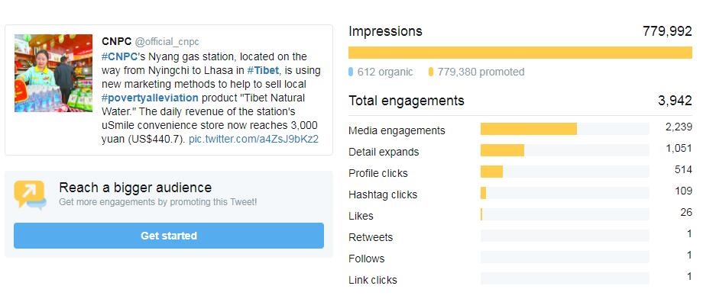
Task: Click the CNPC account name
Action: [116, 42]
